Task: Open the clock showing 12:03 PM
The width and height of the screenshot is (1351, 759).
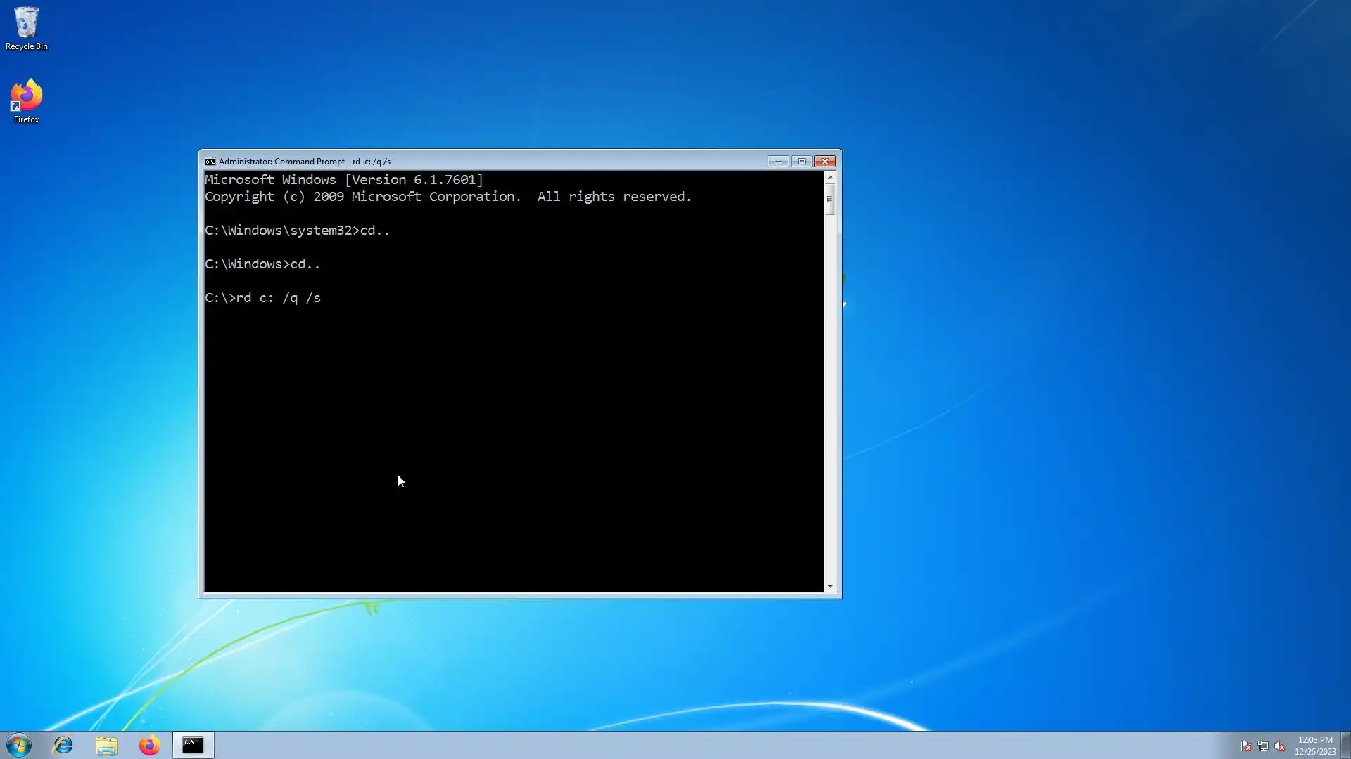Action: point(1314,745)
